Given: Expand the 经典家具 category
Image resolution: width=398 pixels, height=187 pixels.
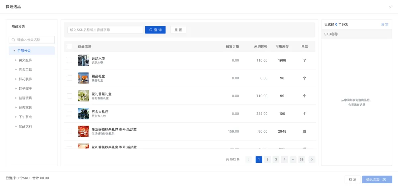Looking at the screenshot, I should (16, 107).
